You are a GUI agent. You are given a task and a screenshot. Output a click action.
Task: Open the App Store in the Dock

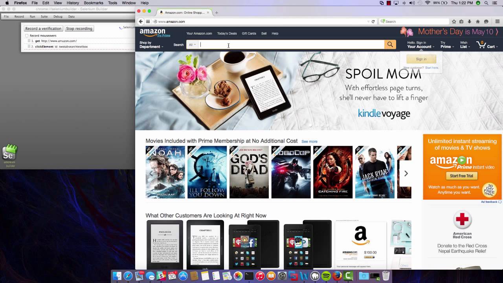183,276
